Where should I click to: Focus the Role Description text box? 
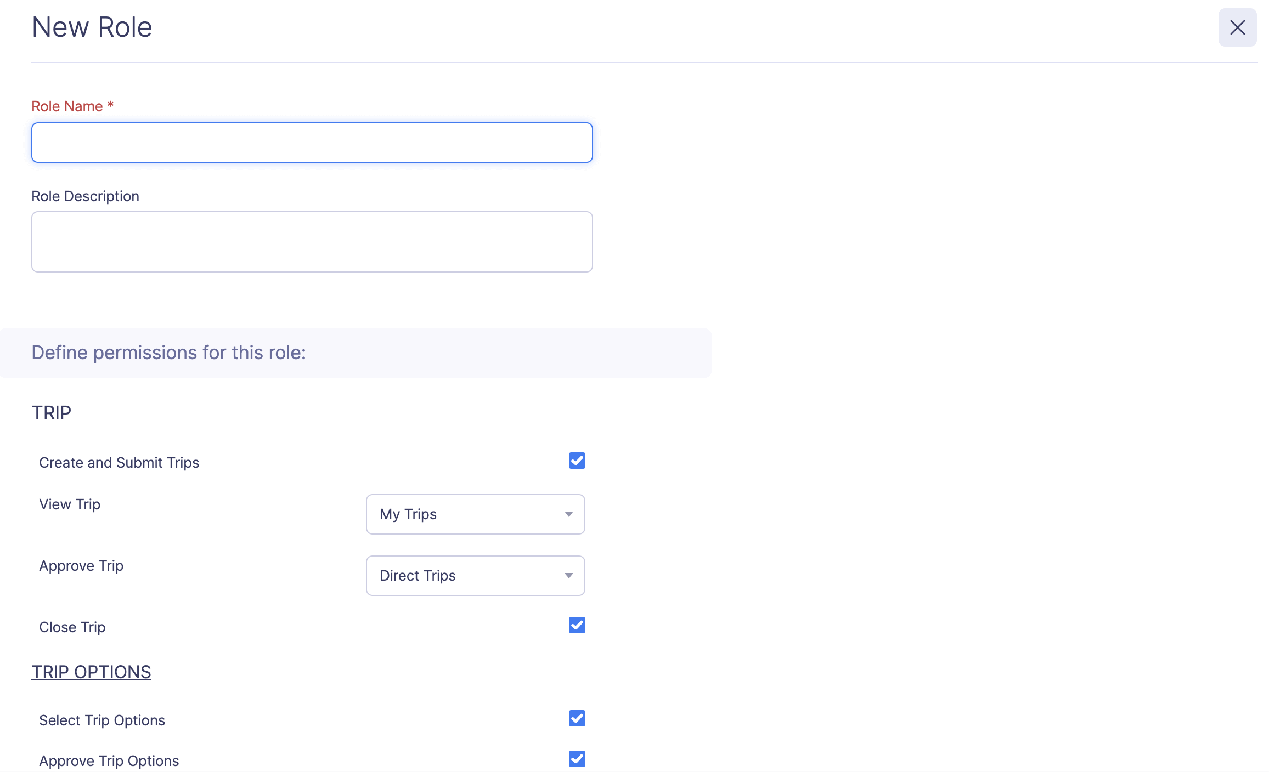312,242
